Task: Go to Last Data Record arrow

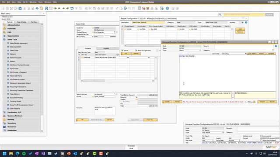Action: click(68, 8)
